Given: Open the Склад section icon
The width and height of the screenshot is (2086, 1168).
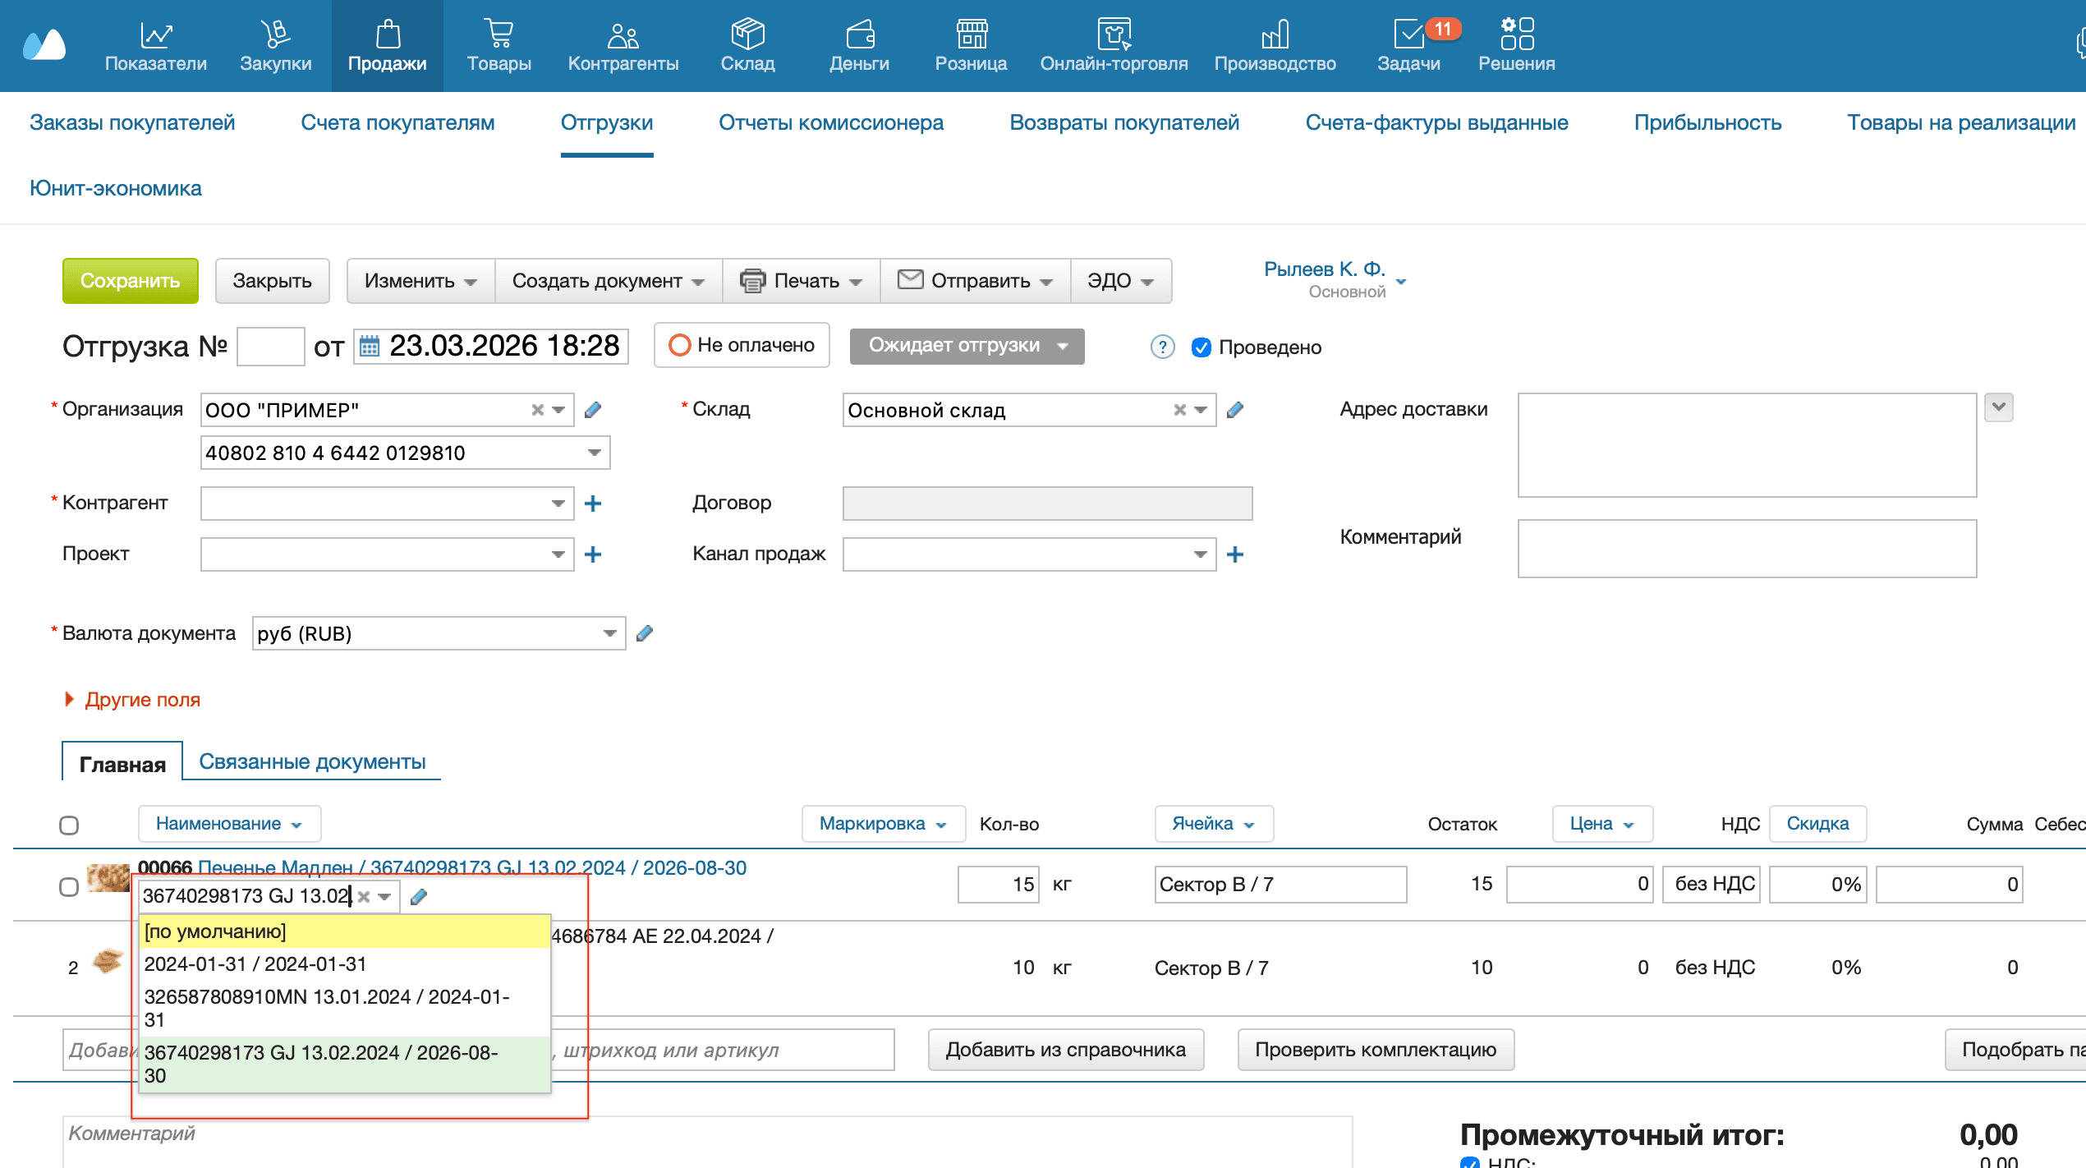Looking at the screenshot, I should pyautogui.click(x=747, y=34).
